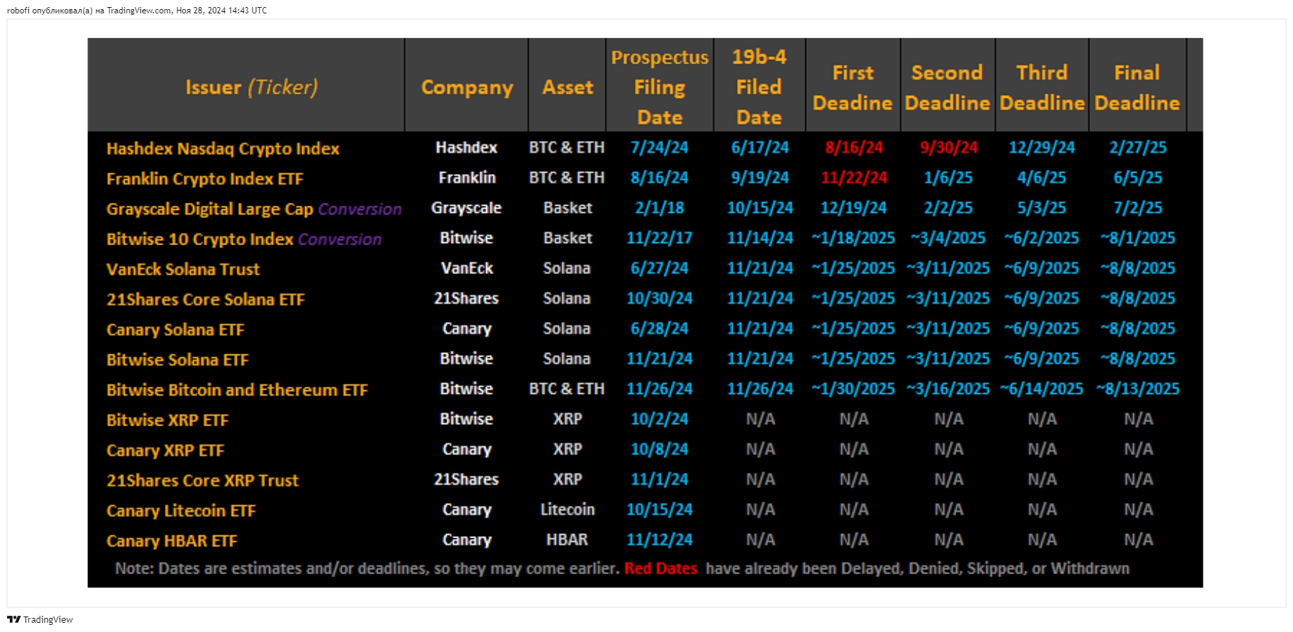
Task: Click Grayscale second deadline 2/2/25
Action: pos(949,208)
